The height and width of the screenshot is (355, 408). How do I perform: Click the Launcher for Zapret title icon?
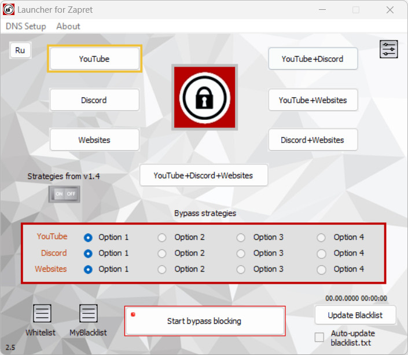point(9,10)
